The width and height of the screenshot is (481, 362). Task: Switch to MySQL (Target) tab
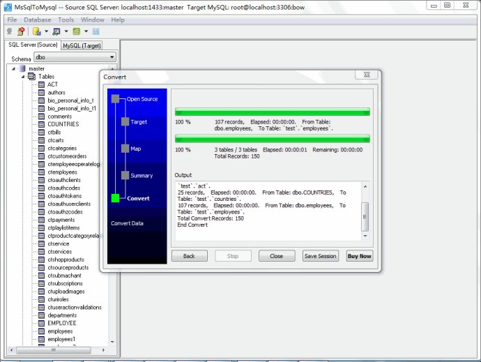click(x=82, y=45)
